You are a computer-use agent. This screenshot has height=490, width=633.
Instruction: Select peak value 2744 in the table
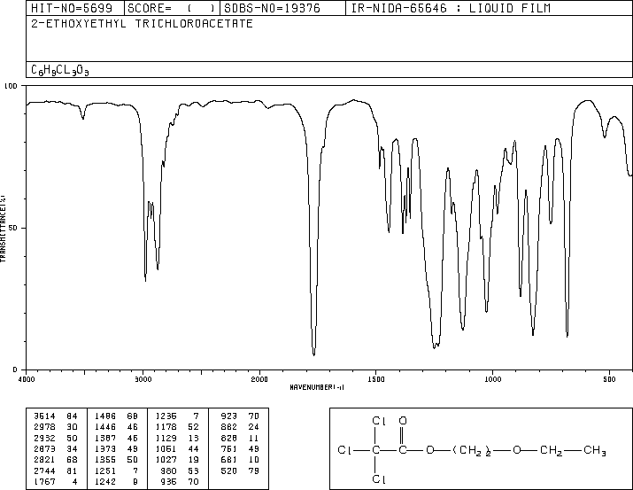tap(44, 471)
